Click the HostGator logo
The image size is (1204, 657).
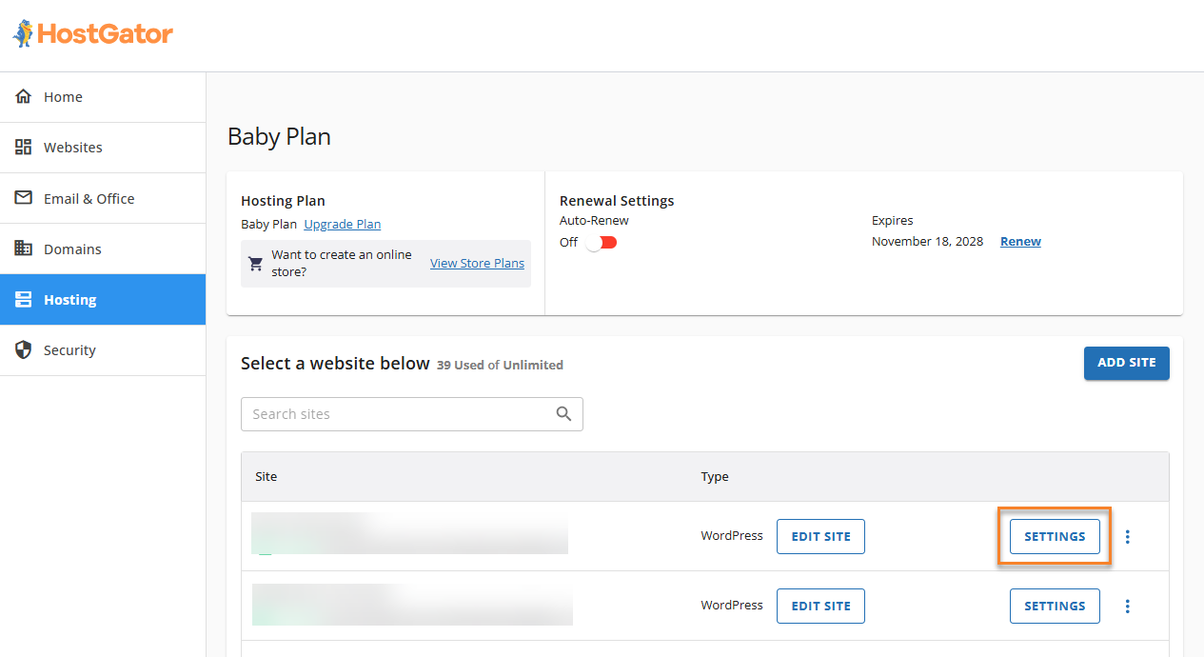pyautogui.click(x=92, y=34)
